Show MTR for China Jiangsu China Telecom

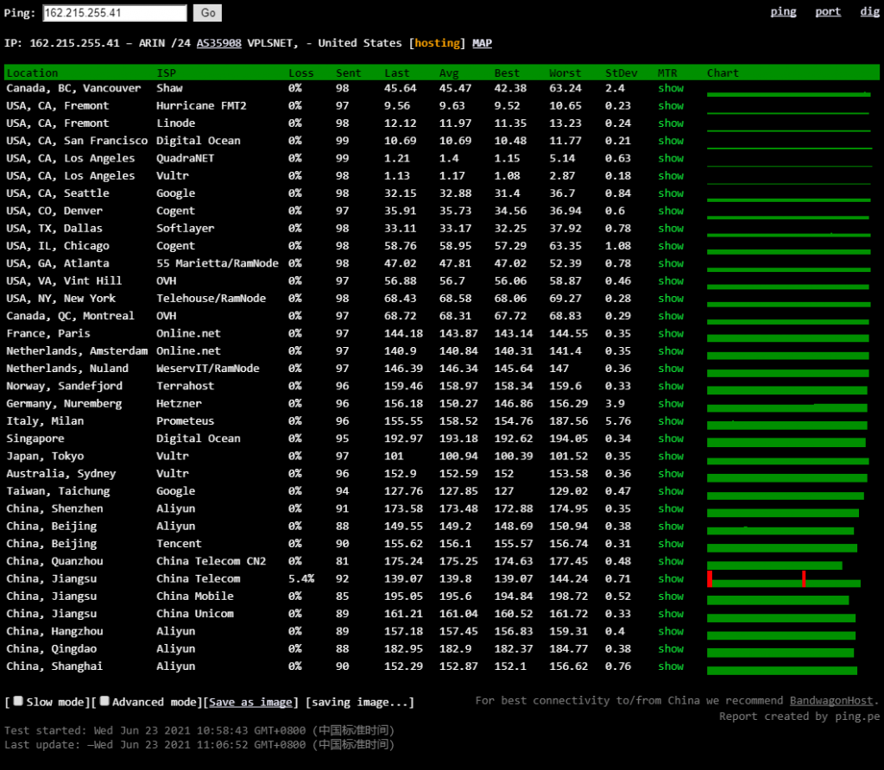click(670, 578)
